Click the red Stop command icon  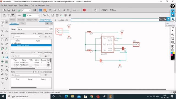click(x=84, y=10)
